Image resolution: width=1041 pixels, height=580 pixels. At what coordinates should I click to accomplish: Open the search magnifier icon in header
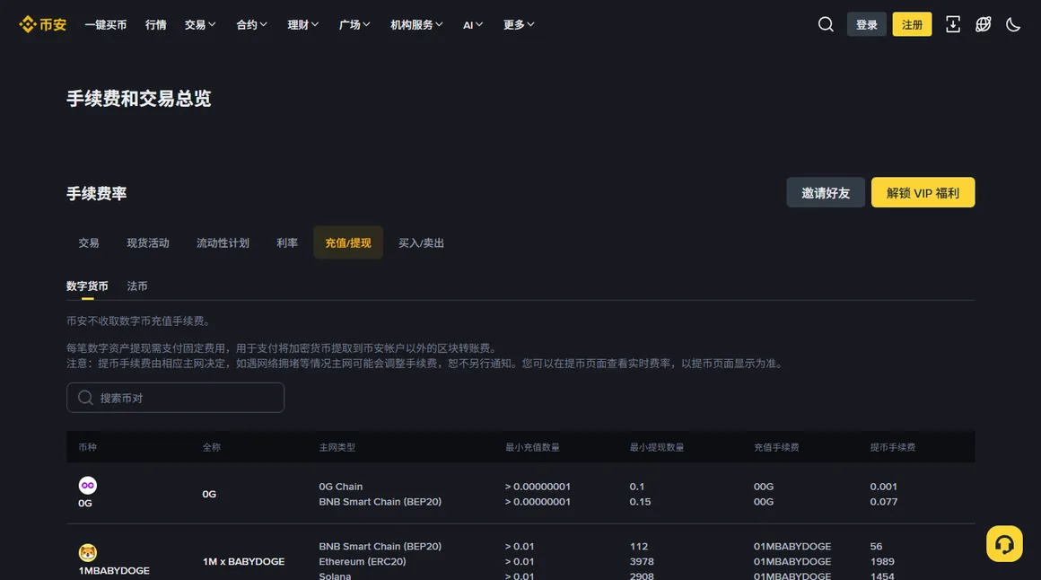826,24
